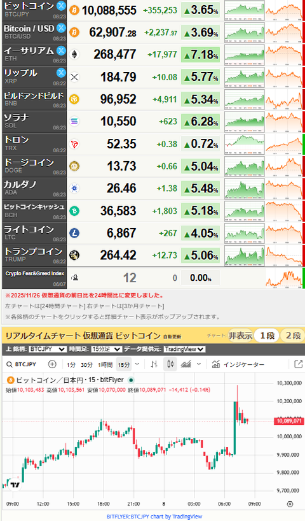Image resolution: width=305 pixels, height=521 pixels.
Task: Open the 時間足 15分足 dropdown
Action: click(x=106, y=349)
